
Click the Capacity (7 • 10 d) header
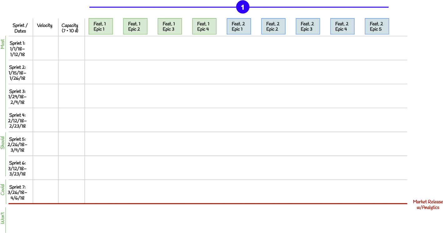pos(70,28)
